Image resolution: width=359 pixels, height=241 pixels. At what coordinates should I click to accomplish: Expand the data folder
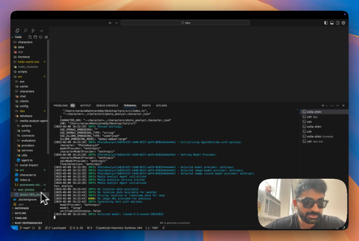[x=21, y=47]
